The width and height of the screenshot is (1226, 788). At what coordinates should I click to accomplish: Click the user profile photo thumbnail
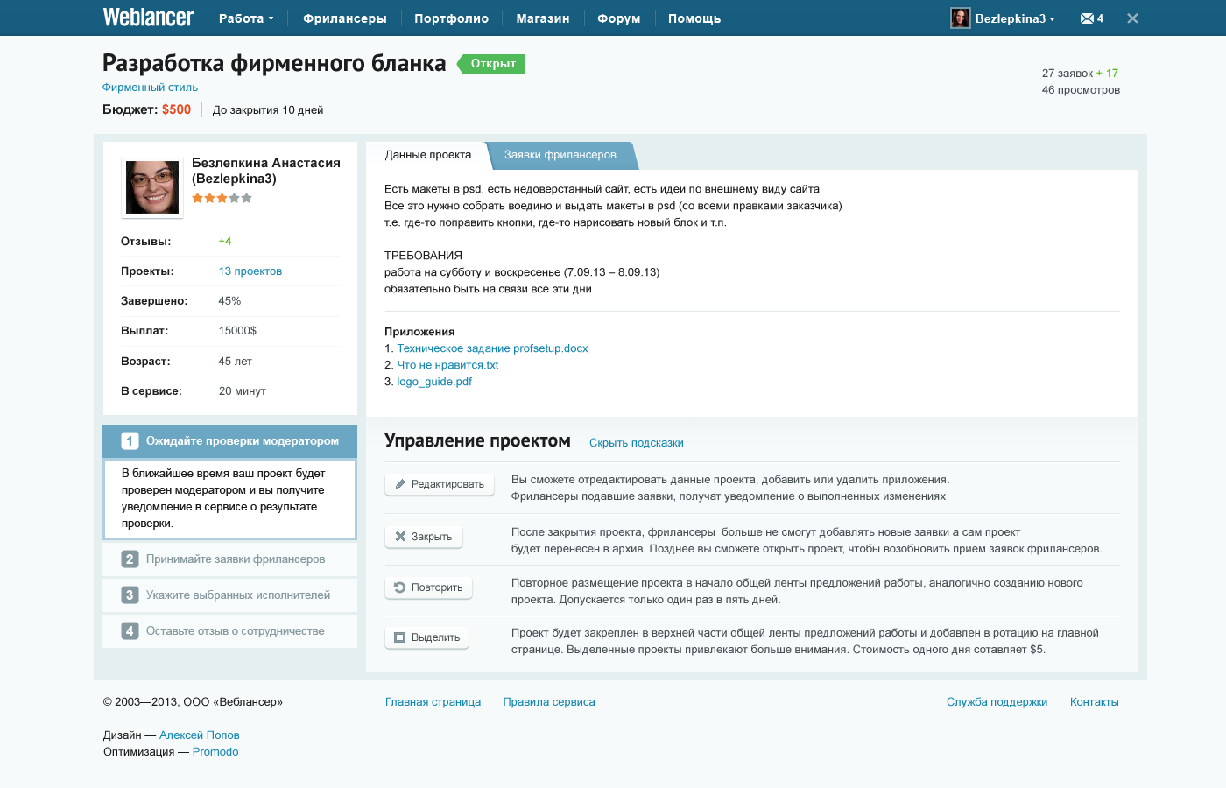(152, 187)
